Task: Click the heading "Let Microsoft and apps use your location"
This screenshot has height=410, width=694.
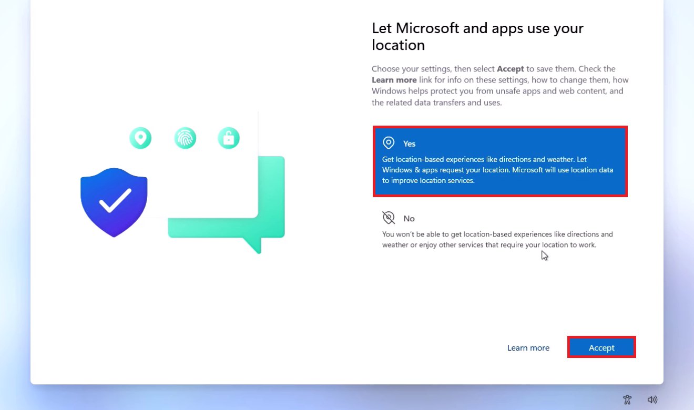Action: click(477, 36)
